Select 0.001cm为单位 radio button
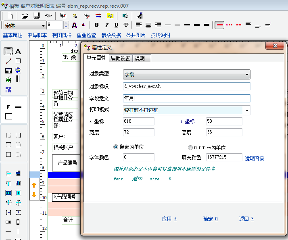This screenshot has width=288, height=240. click(190, 148)
